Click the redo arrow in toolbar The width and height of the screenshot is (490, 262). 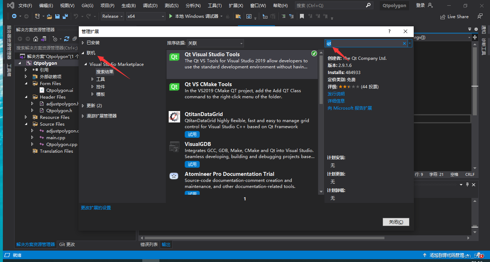(x=88, y=16)
